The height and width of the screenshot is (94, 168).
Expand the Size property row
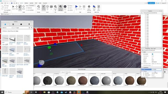142,69
